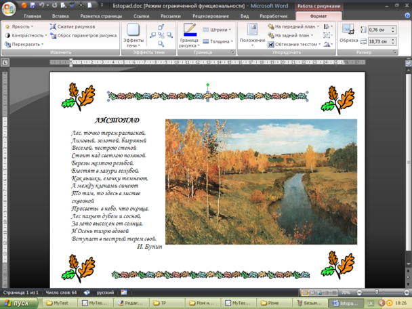
Task: Toggle shadow on/off center icon
Action: point(161,35)
